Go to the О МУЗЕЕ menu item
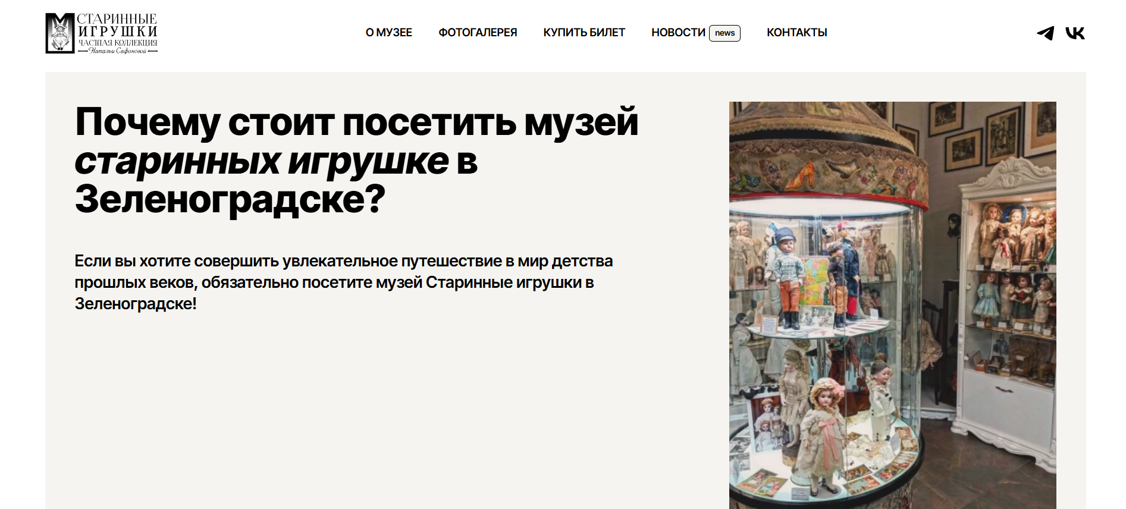1126x509 pixels. click(389, 33)
